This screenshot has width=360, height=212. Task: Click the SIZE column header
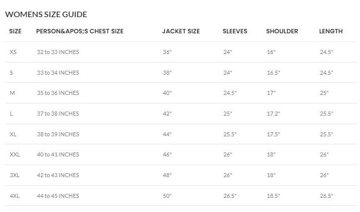click(16, 31)
